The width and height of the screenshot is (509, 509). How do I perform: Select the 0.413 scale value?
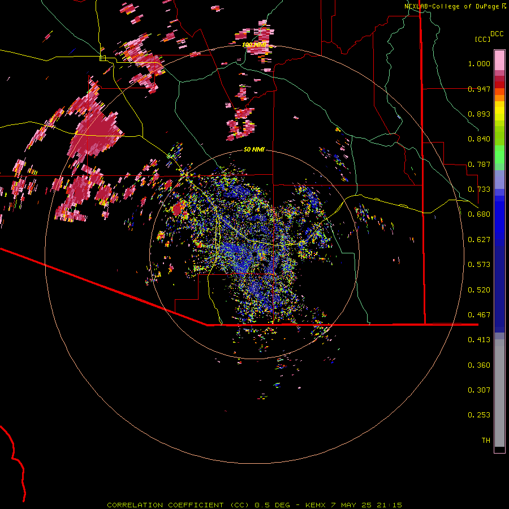[x=479, y=340]
